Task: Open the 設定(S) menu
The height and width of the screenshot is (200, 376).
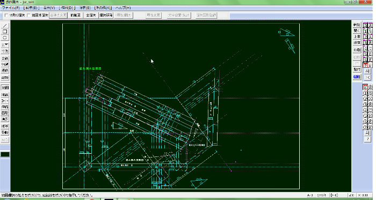Action: 85,8
